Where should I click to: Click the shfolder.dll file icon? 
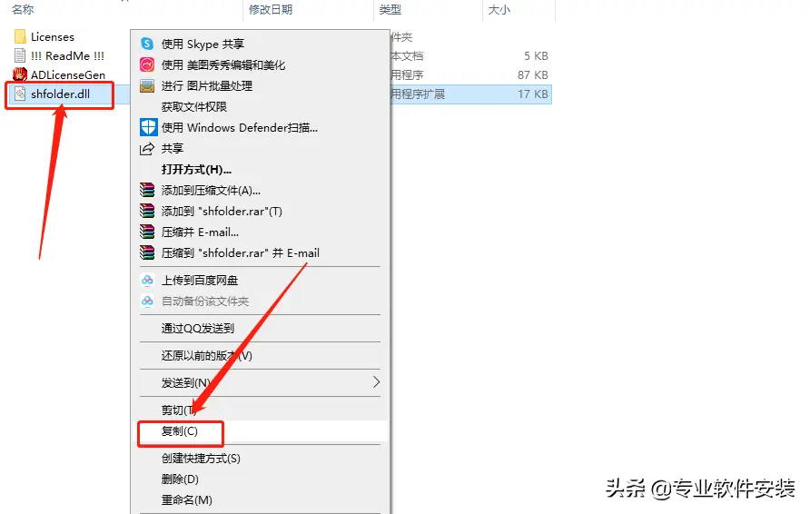20,94
